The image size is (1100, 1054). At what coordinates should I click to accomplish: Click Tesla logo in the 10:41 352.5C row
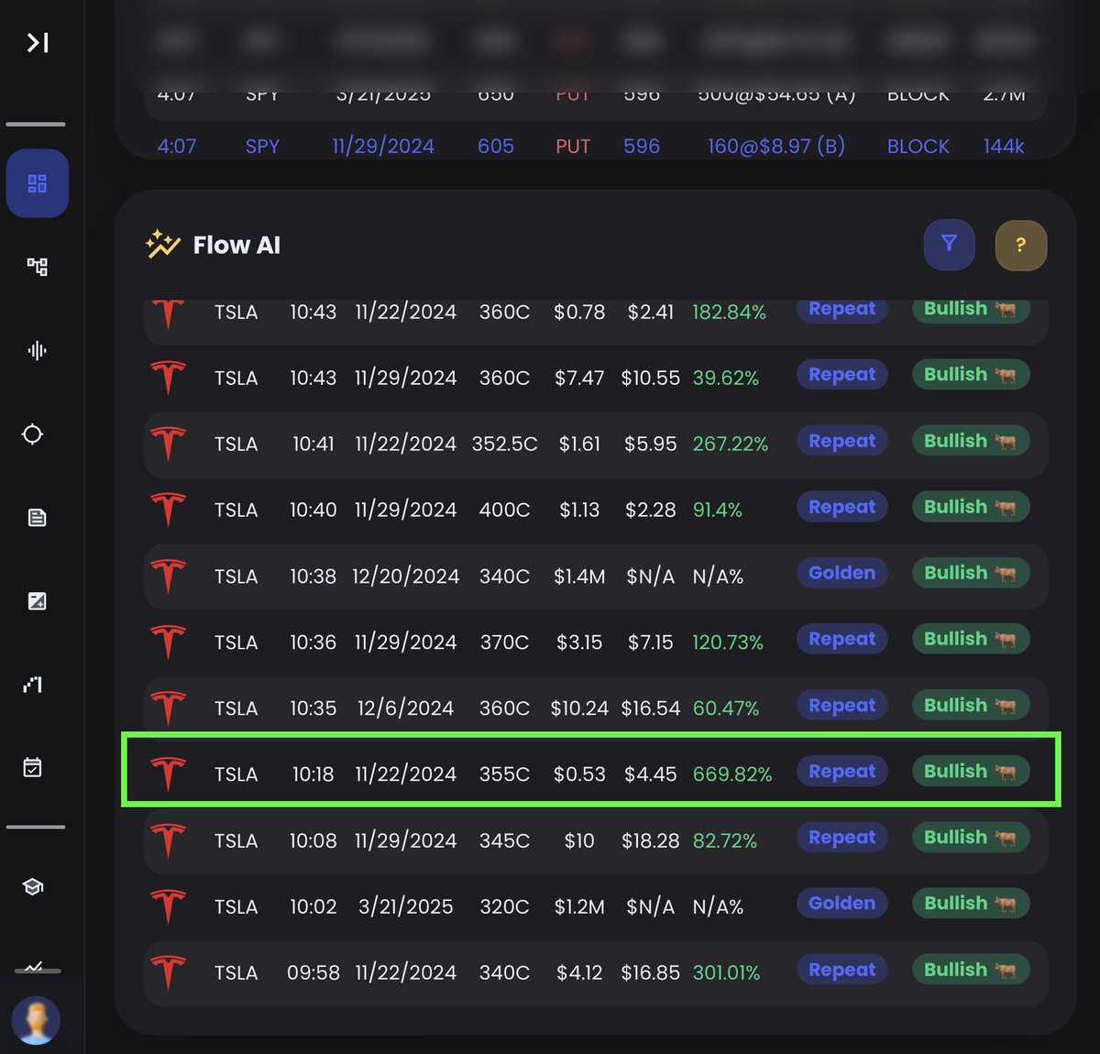168,444
